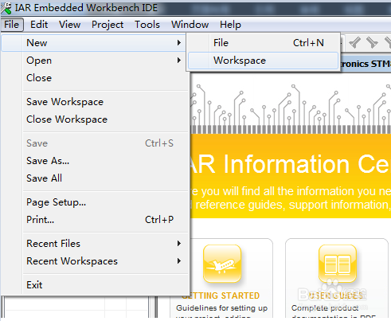Click the Getting Started airplane icon
The height and width of the screenshot is (321, 391).
[222, 264]
